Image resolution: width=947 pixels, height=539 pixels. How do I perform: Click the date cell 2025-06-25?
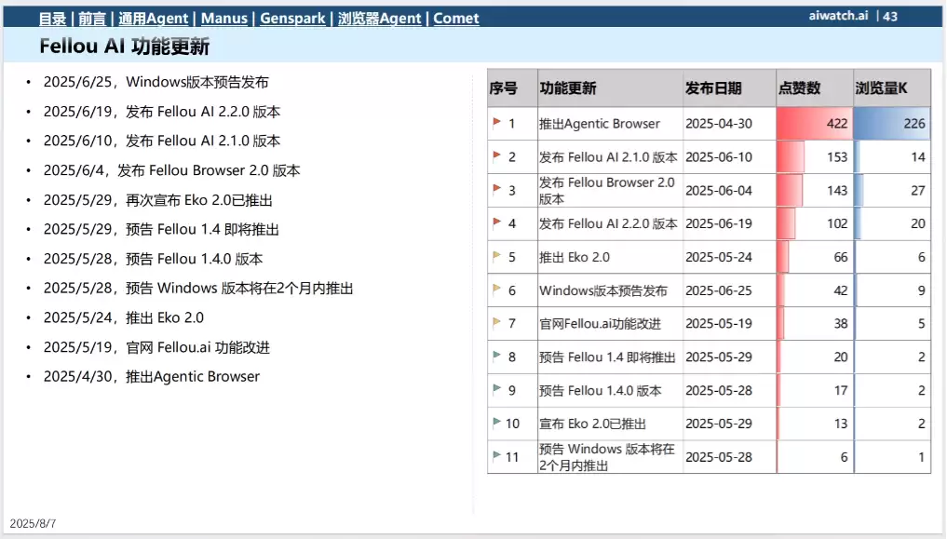pyautogui.click(x=730, y=290)
